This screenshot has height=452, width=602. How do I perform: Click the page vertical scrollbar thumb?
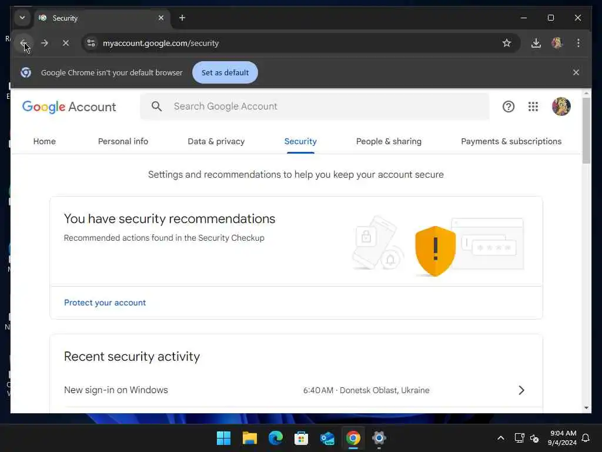click(586, 131)
